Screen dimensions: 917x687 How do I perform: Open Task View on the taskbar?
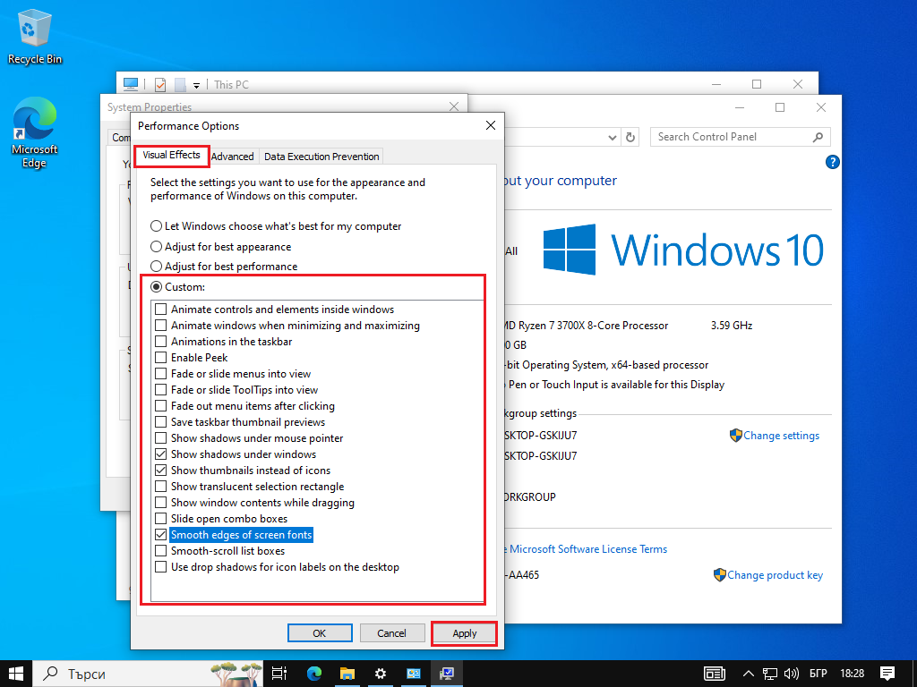279,674
